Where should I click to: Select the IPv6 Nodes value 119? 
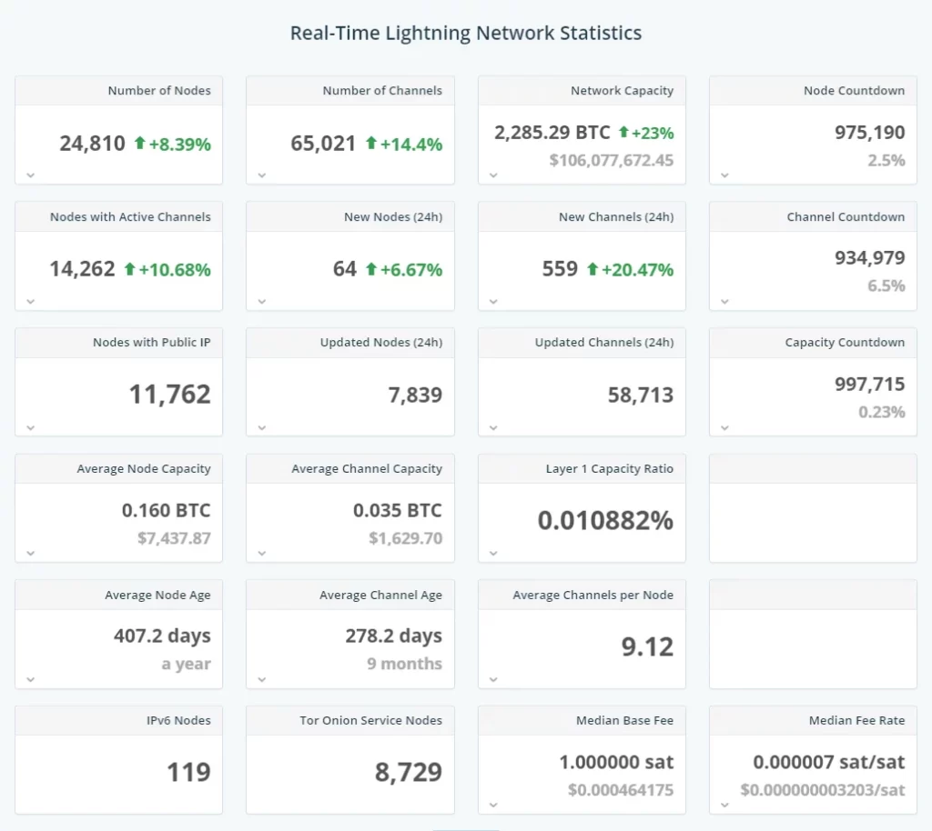pos(188,772)
